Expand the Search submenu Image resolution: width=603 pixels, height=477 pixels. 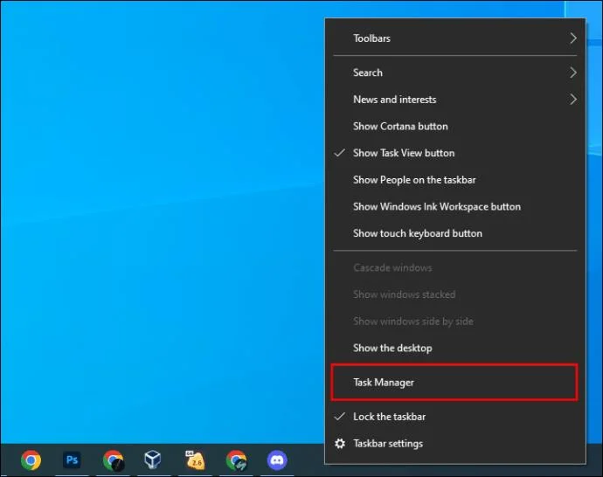click(455, 73)
